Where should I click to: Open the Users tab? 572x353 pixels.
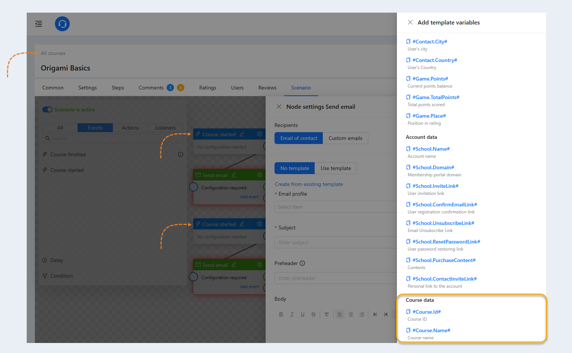click(x=237, y=88)
